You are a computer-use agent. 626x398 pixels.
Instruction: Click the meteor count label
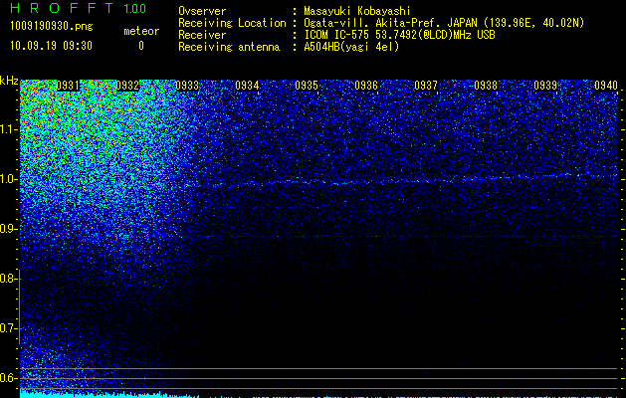[141, 31]
